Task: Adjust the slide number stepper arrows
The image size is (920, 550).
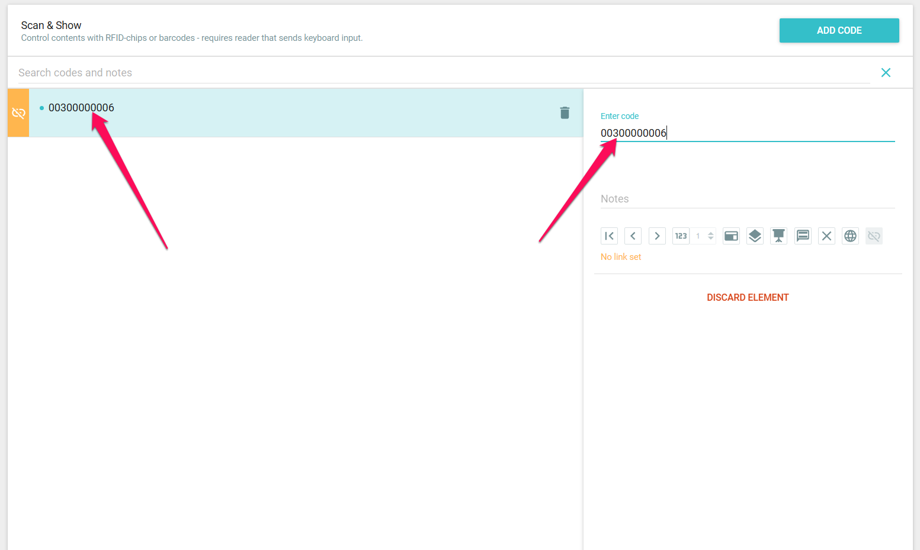Action: point(710,236)
